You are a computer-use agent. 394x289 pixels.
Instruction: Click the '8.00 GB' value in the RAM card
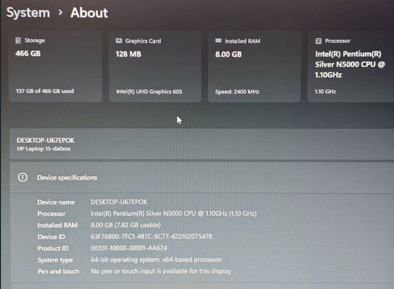(x=228, y=54)
